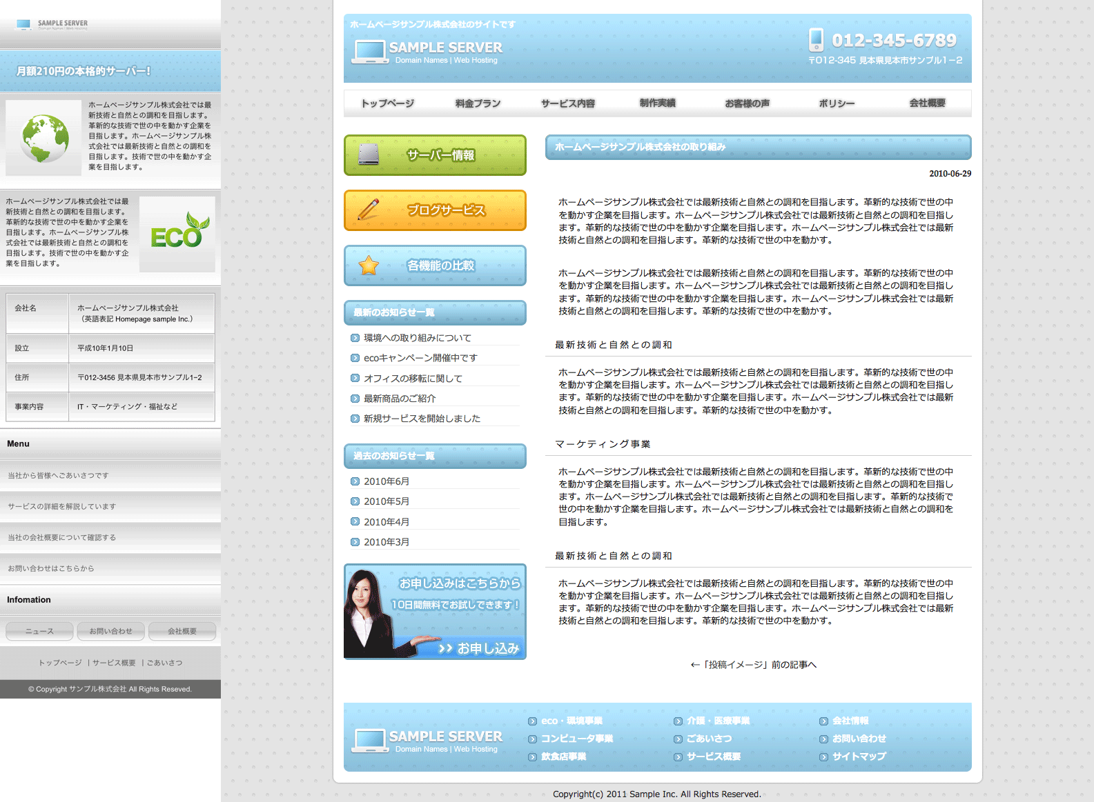Image resolution: width=1094 pixels, height=802 pixels.
Task: Click the pencil icon on ブログサービス banner
Action: click(x=369, y=210)
